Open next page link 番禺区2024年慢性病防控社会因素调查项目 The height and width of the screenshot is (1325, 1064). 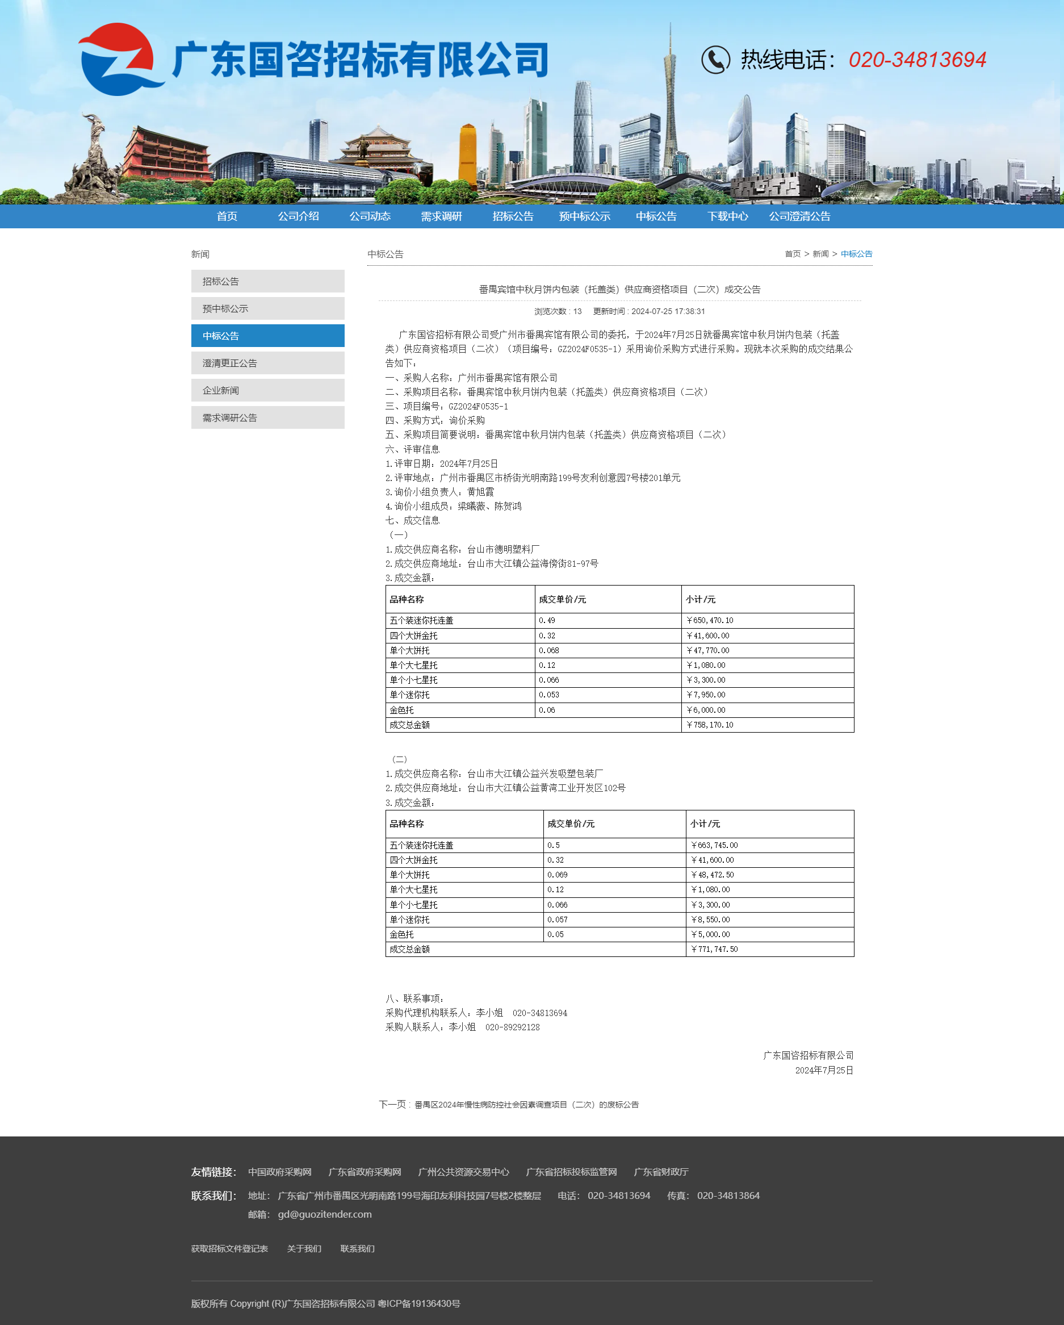526,1105
